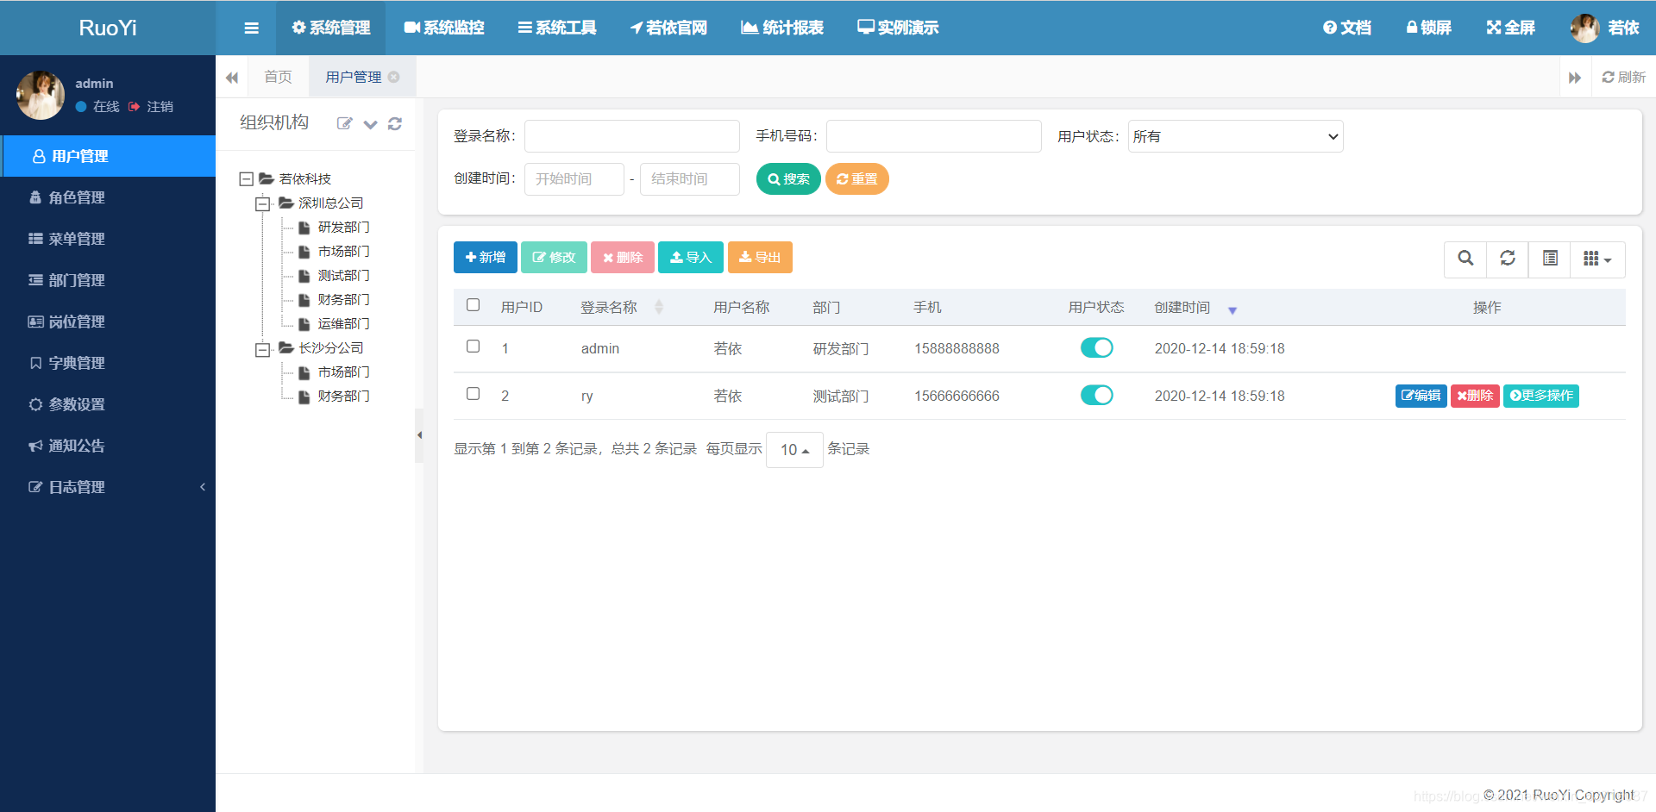Screen dimensions: 1656x812
Task: Click the 注销 logout link
Action: [x=151, y=106]
